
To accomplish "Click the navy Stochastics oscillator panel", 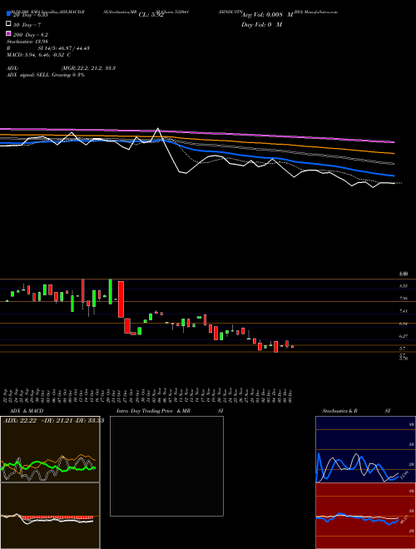I will (x=365, y=449).
